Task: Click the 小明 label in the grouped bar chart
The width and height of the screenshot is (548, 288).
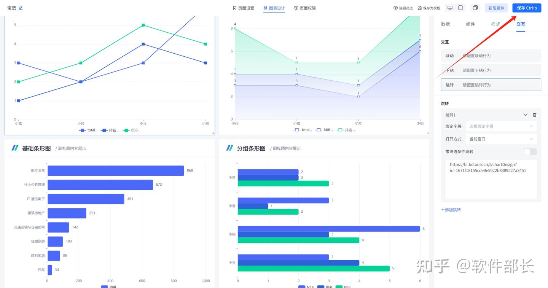Action: pos(232,234)
